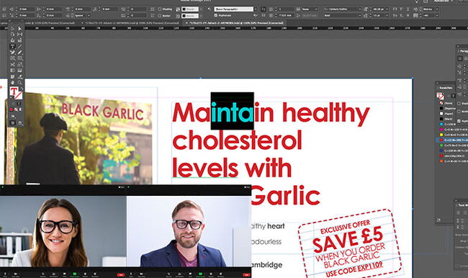Open the Metrics kerning dropdown
The image size is (468, 278).
pyautogui.click(x=437, y=9)
